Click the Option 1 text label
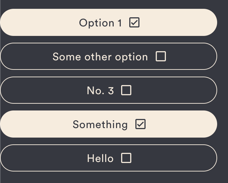Screen dimensions: 228x183 (x=100, y=23)
